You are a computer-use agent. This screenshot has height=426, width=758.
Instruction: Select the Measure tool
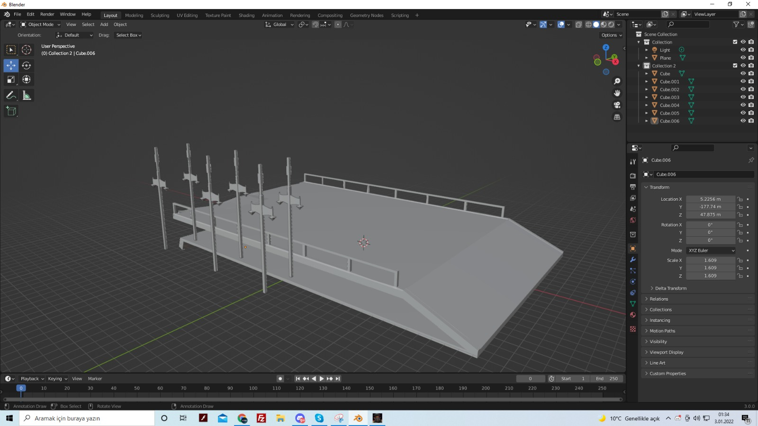click(x=27, y=96)
